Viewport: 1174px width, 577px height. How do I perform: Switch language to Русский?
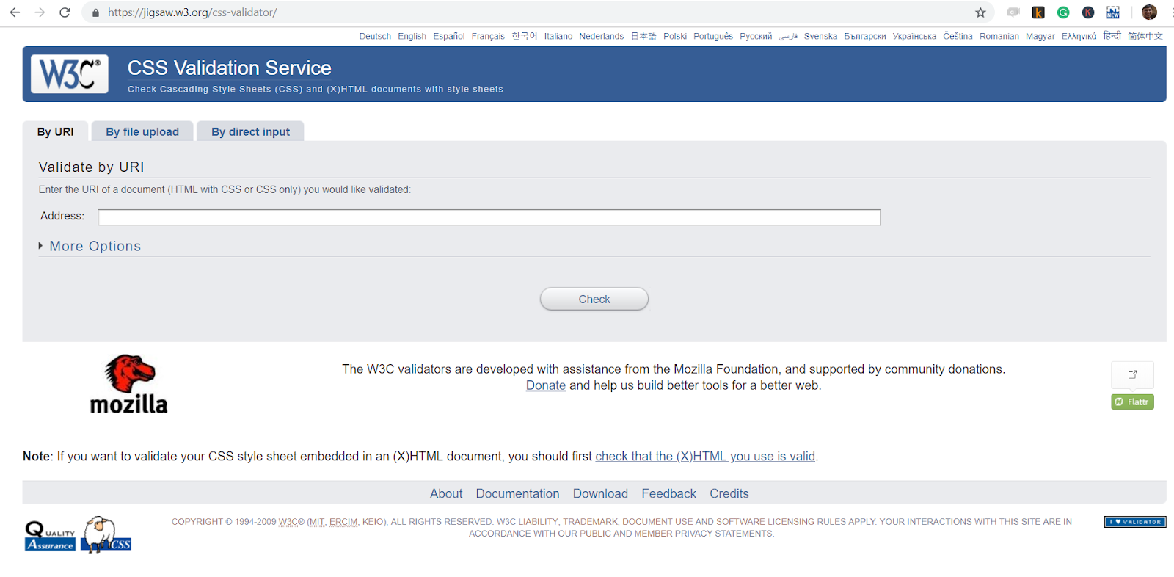(x=756, y=37)
